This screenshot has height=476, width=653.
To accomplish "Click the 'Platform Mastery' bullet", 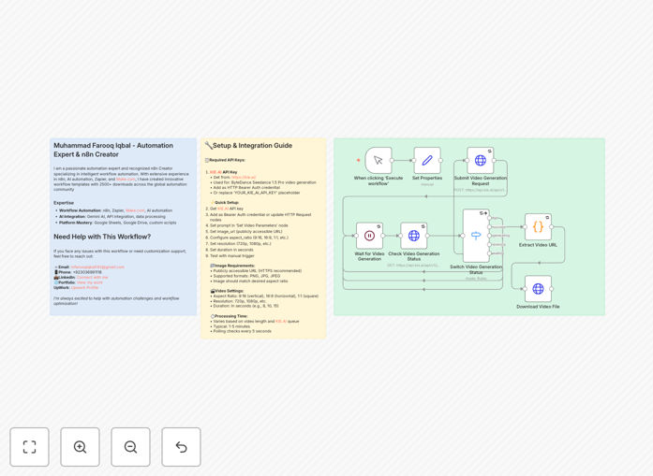I will [x=117, y=223].
